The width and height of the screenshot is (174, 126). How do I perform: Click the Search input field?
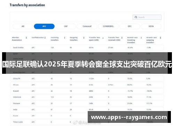click(147, 17)
